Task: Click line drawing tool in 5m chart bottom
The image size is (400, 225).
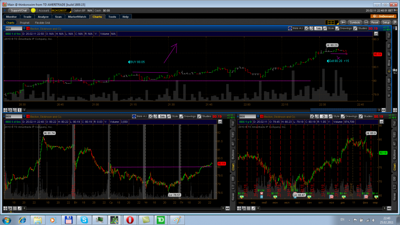Action: pos(20,208)
